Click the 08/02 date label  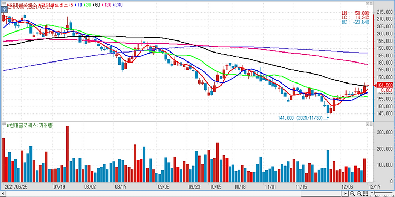point(90,187)
